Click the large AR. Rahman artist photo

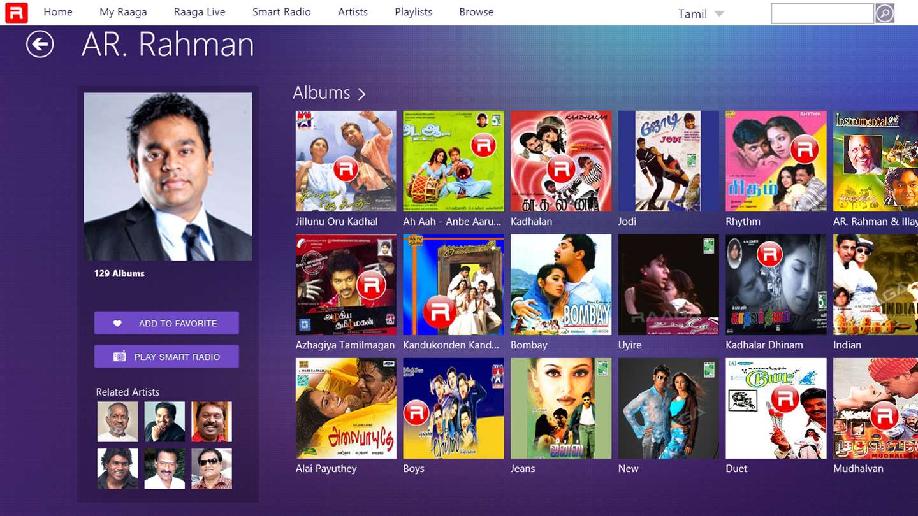(168, 176)
